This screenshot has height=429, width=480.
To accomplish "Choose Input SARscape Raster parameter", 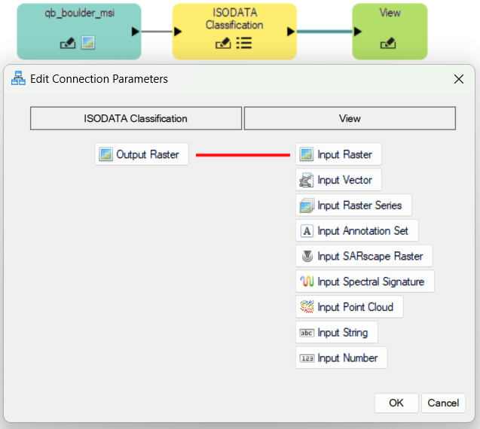I will (x=364, y=257).
